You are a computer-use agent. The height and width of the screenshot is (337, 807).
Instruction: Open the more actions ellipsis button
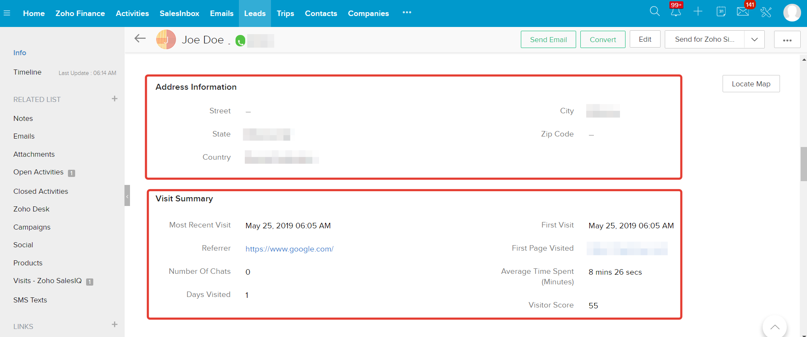tap(787, 40)
